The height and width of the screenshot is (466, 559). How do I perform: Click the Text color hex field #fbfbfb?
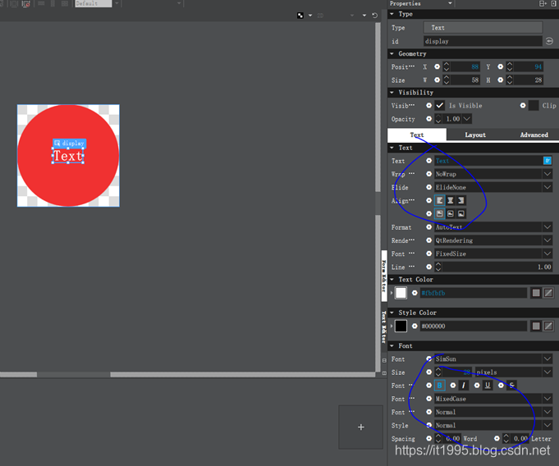point(474,293)
